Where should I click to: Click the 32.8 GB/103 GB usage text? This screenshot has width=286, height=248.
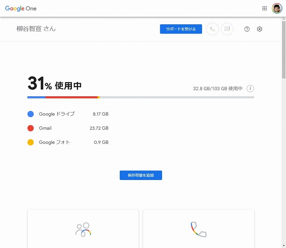click(218, 88)
